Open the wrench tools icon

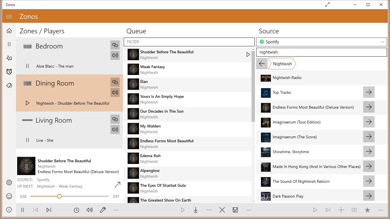coord(103,210)
